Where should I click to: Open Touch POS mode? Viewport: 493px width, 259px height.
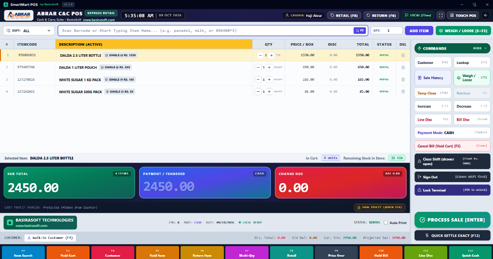pyautogui.click(x=463, y=15)
